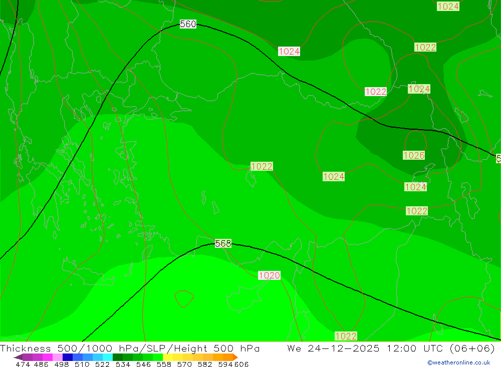Pick the light pink legend swatch
Viewport: 501px width, 367px height.
tap(57, 357)
